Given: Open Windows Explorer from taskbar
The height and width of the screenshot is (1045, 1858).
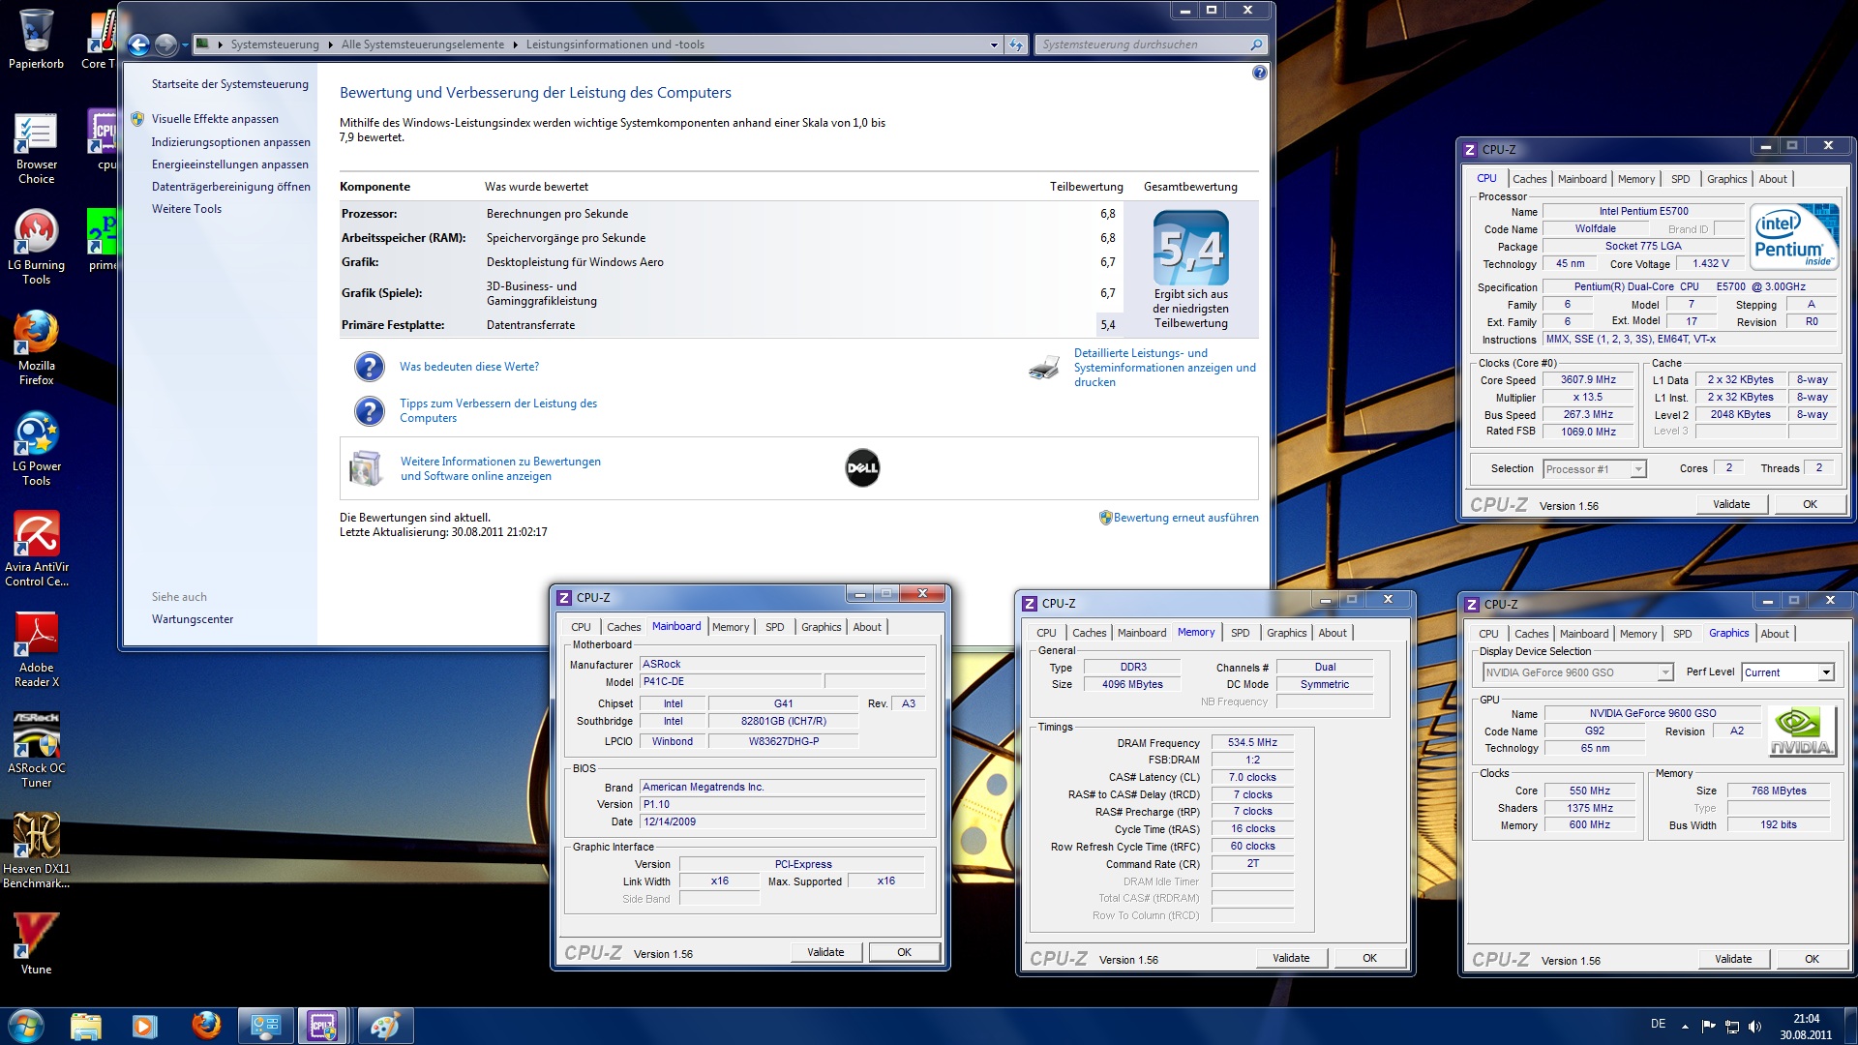Looking at the screenshot, I should click(86, 1026).
